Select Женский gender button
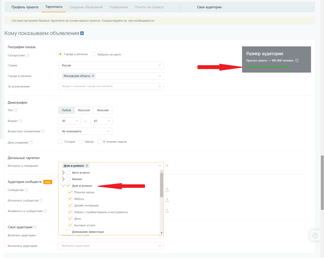The height and width of the screenshot is (259, 324). point(103,110)
